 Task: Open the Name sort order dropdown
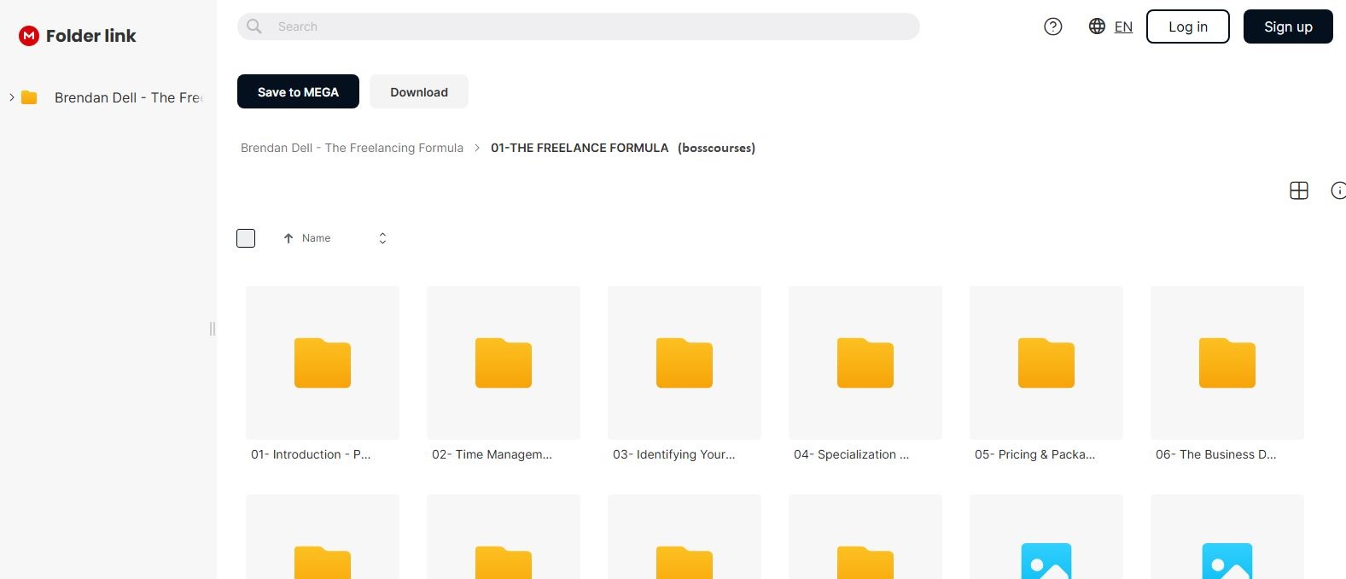(x=382, y=238)
